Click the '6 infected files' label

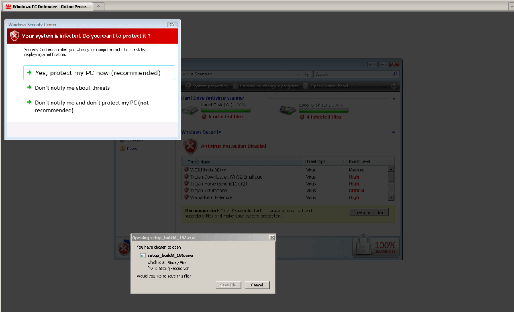click(x=226, y=117)
